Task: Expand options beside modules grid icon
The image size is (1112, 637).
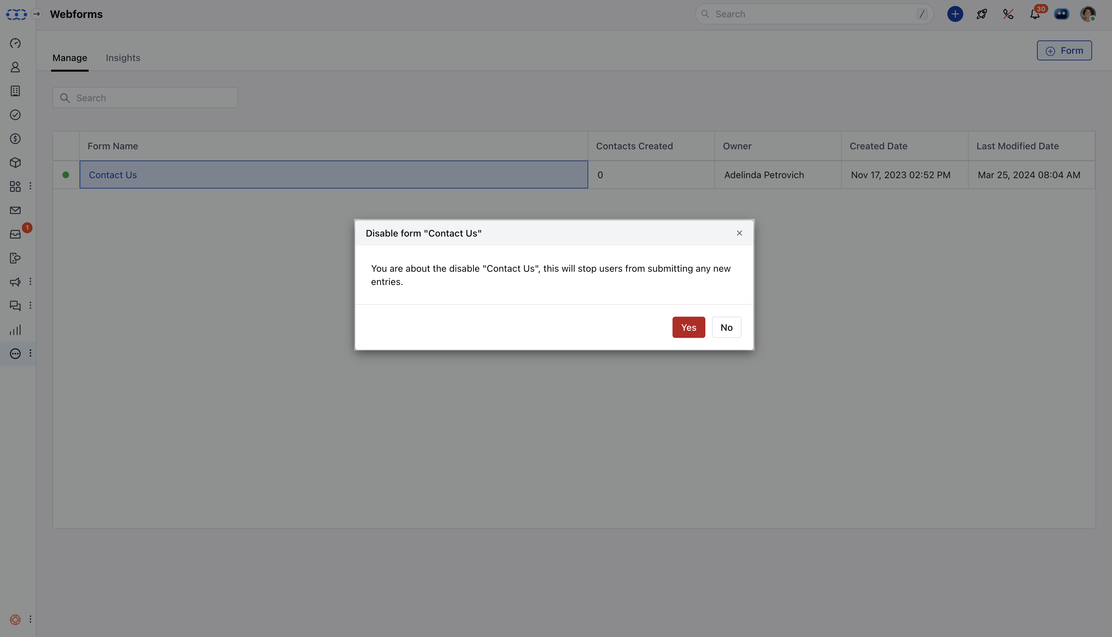Action: point(30,186)
